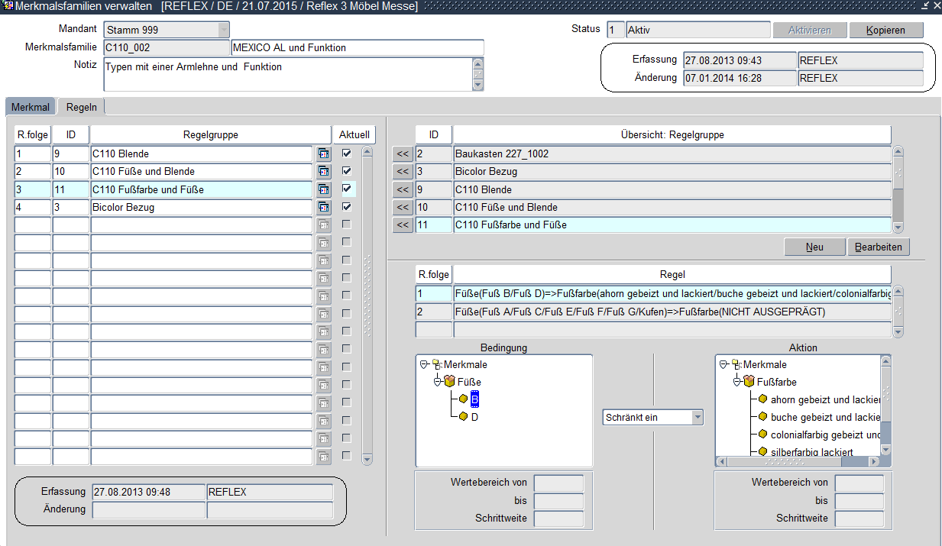Open detail icon for C110 Blende row
The width and height of the screenshot is (942, 546).
pyautogui.click(x=324, y=153)
